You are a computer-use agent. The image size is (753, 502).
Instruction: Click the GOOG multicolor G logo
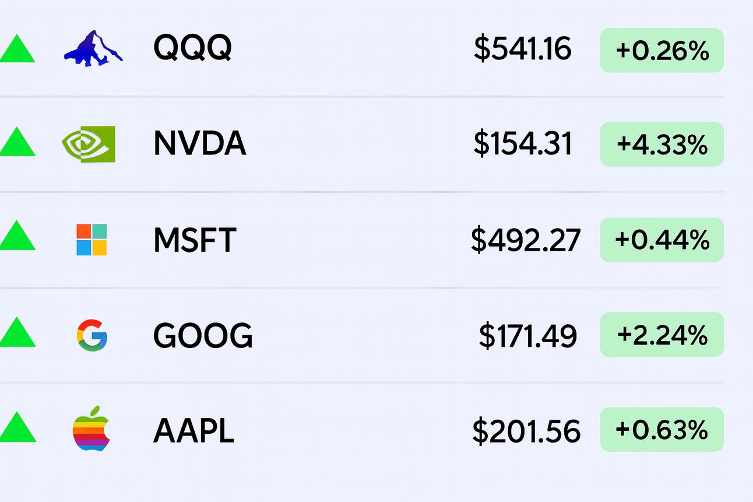tap(92, 336)
